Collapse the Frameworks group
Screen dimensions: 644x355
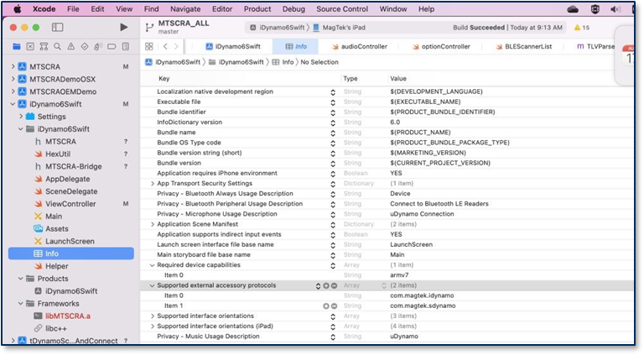(x=21, y=304)
